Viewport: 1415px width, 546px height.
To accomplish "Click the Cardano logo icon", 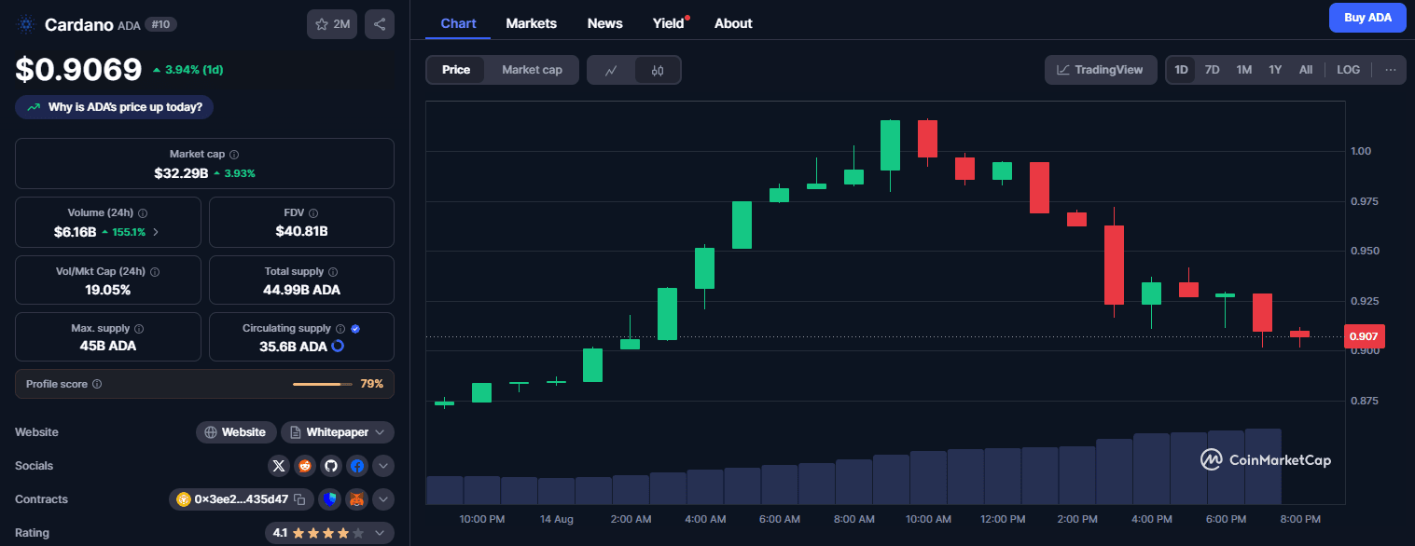I will coord(25,24).
